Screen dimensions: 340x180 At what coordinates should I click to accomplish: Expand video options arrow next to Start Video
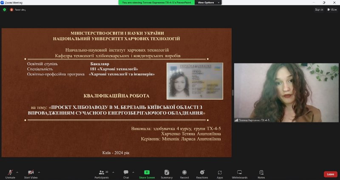point(39,172)
